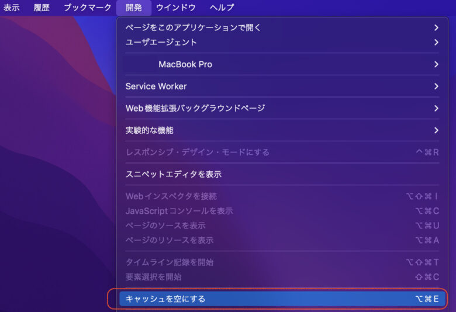
Task: Click the ⌥⇧⌘T shortcut label
Action: click(422, 262)
